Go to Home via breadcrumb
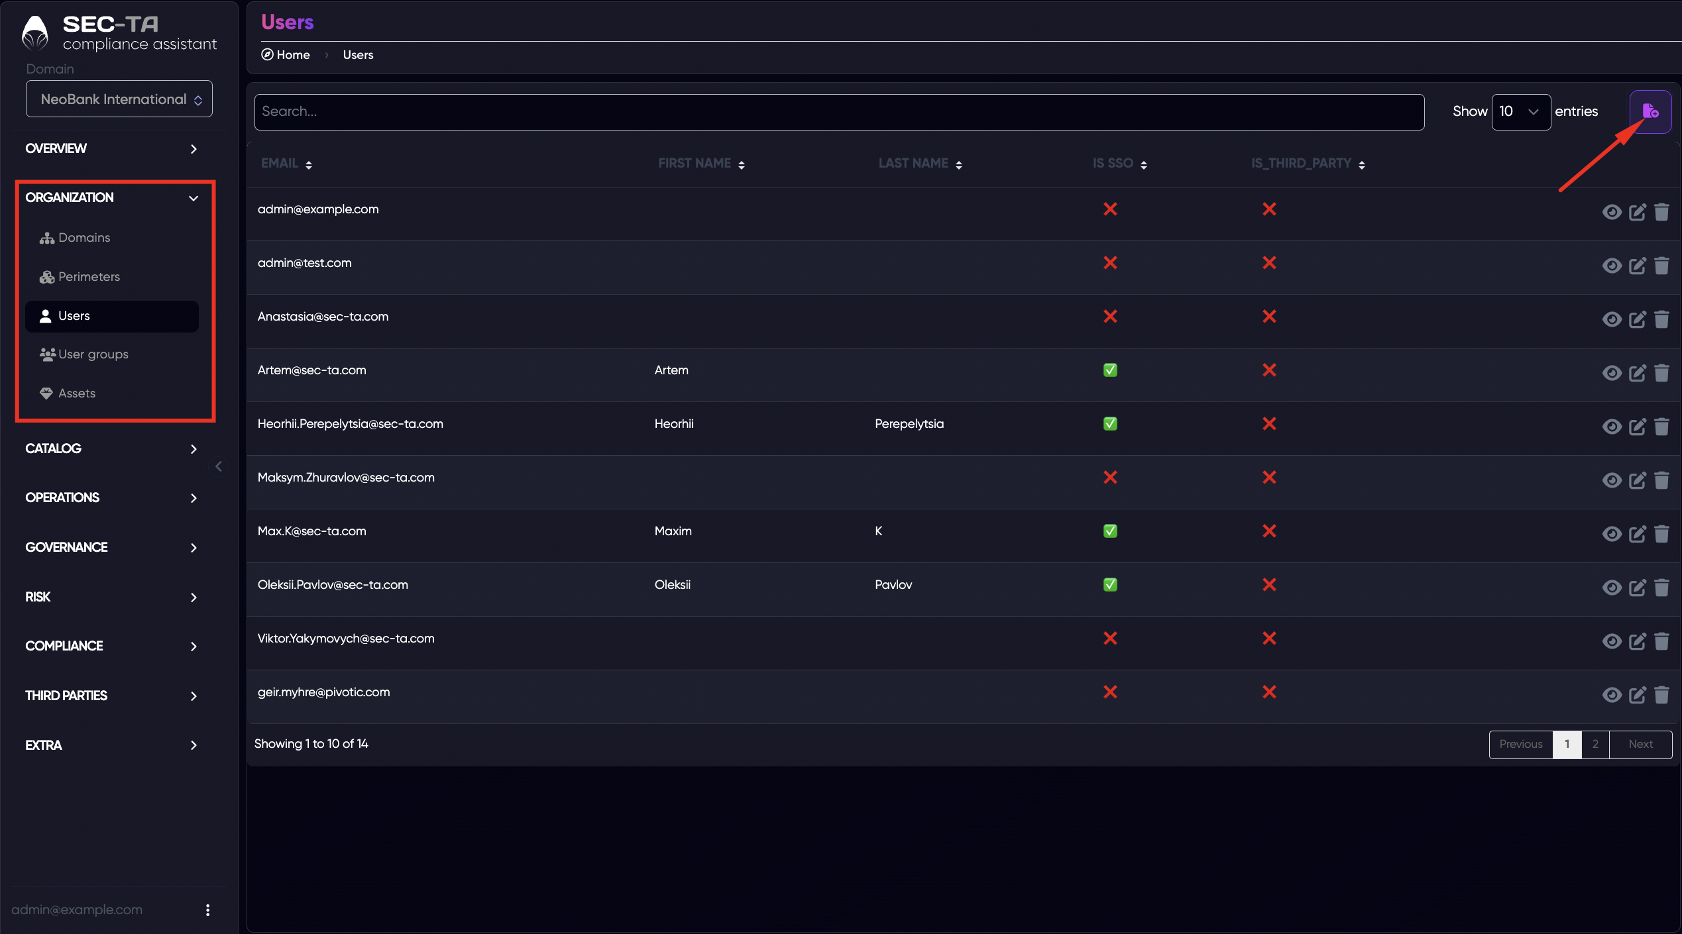The width and height of the screenshot is (1682, 934). point(286,55)
